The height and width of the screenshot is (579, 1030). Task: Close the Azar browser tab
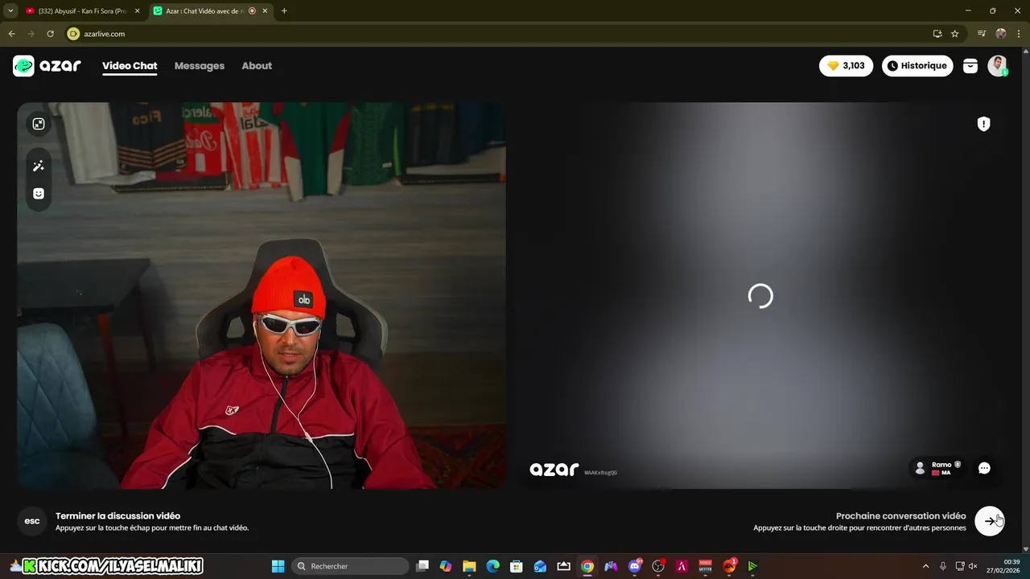[265, 11]
